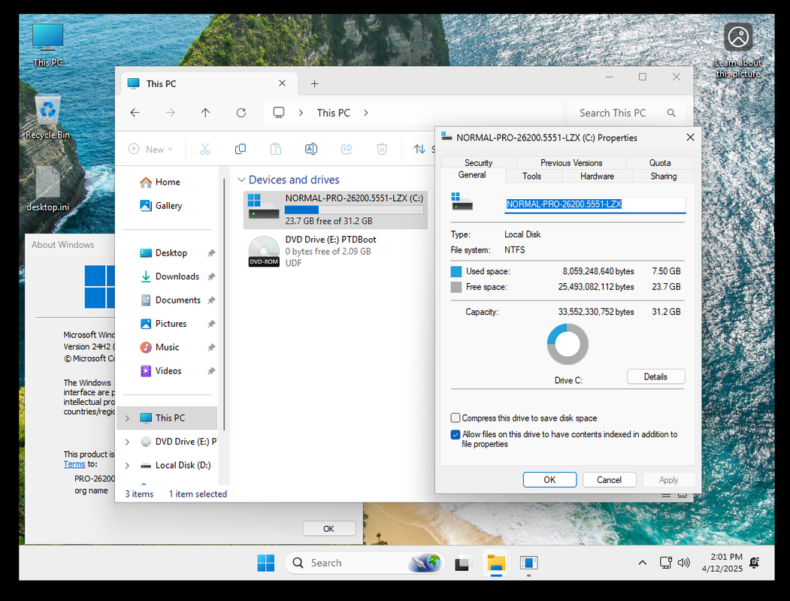Click the Drive C usage donut chart
The image size is (790, 601).
(568, 344)
